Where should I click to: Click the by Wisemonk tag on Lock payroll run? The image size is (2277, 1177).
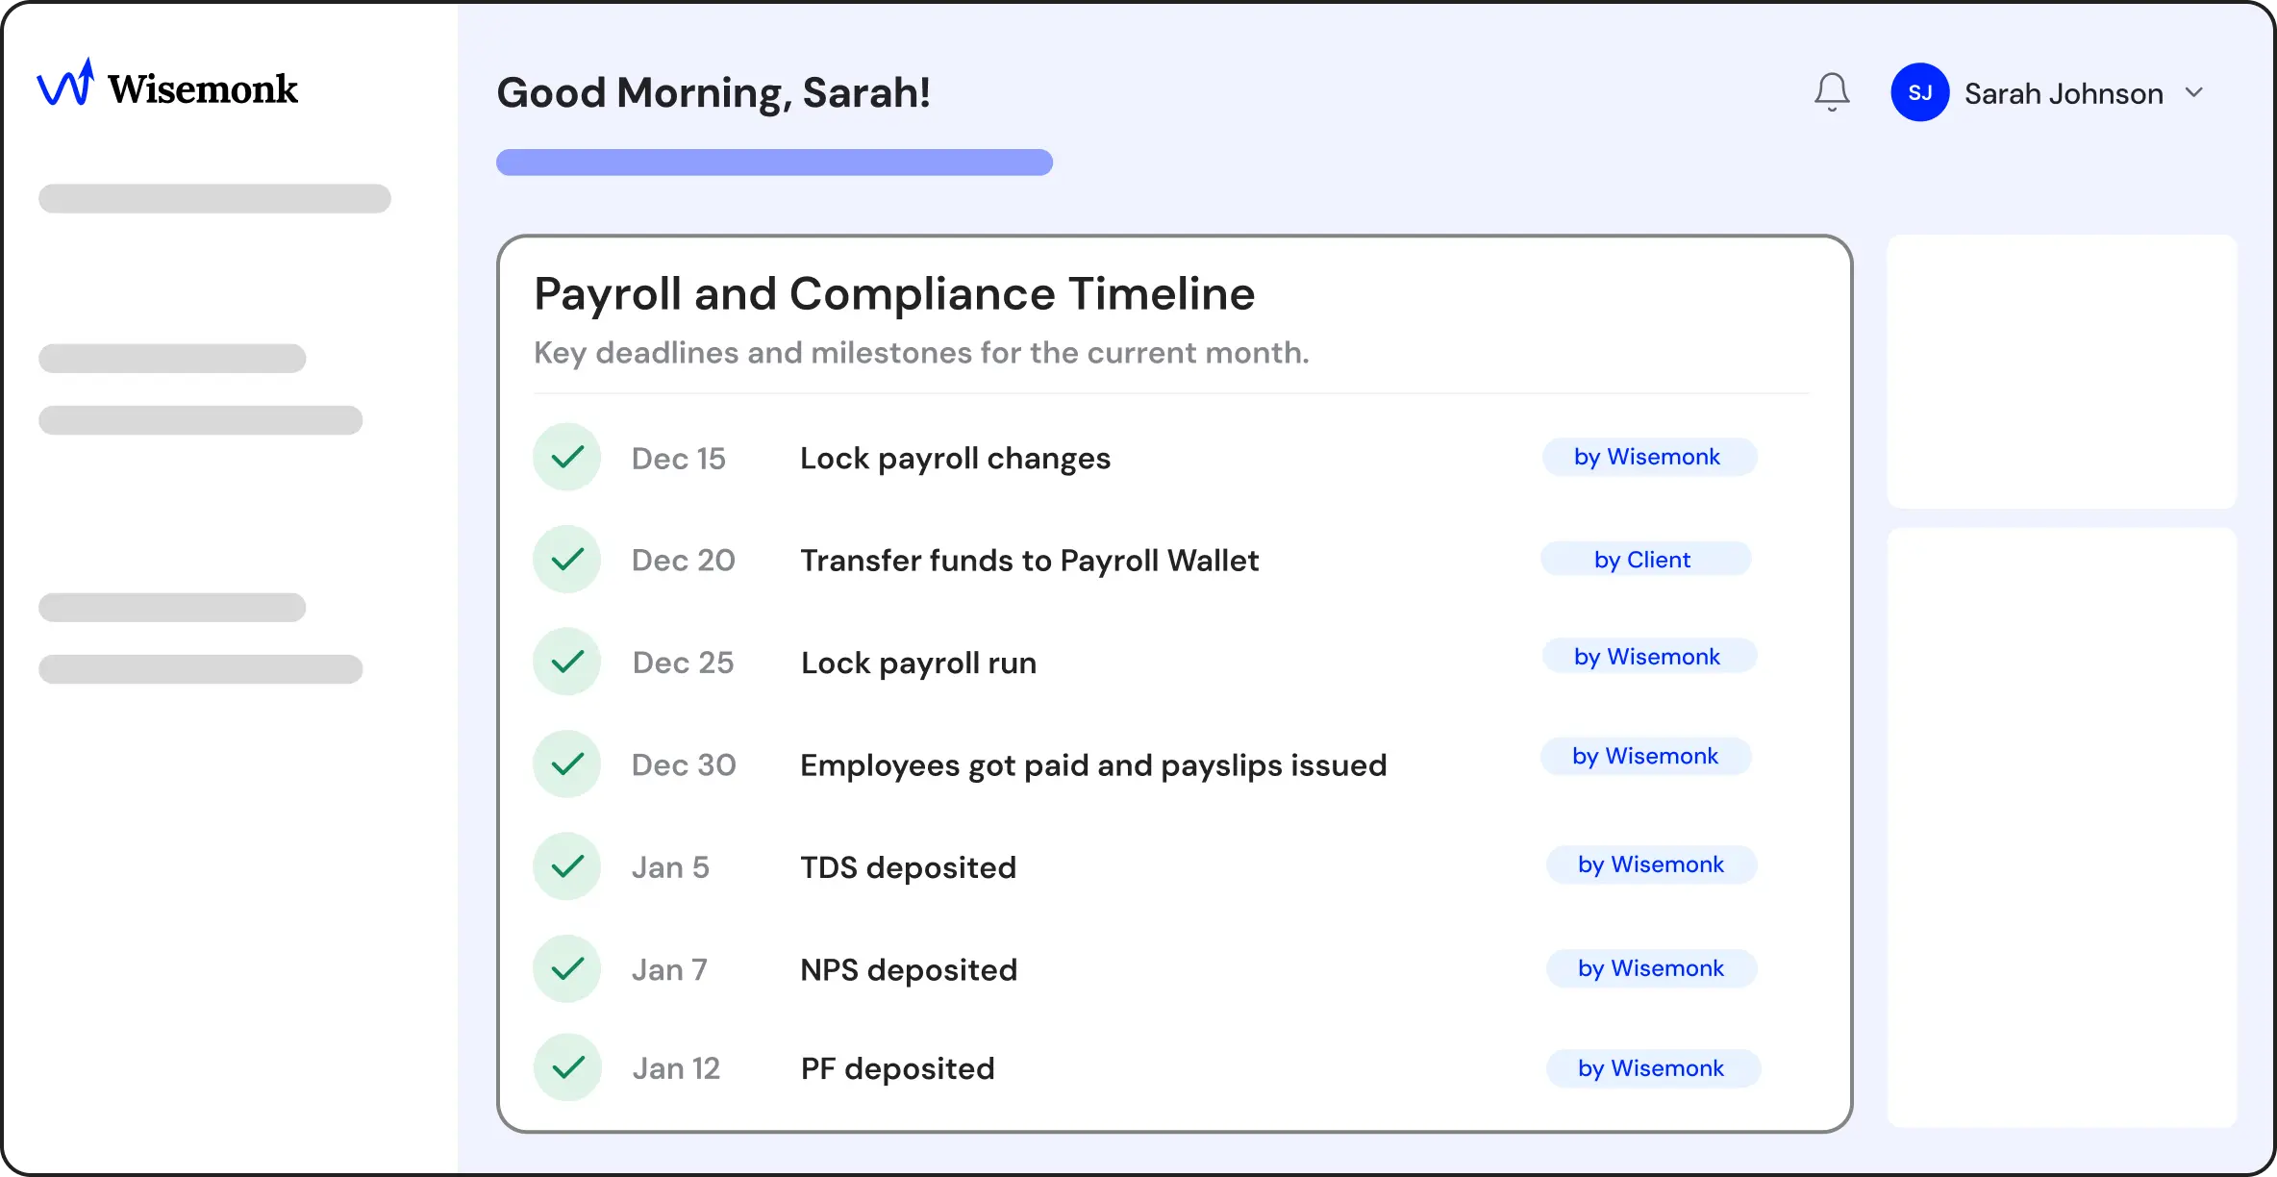[1649, 656]
